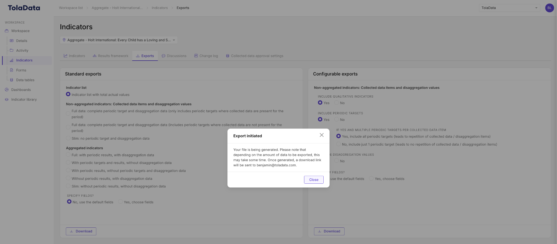
Task: Go to Workspace list breadcrumb
Action: (x=71, y=8)
